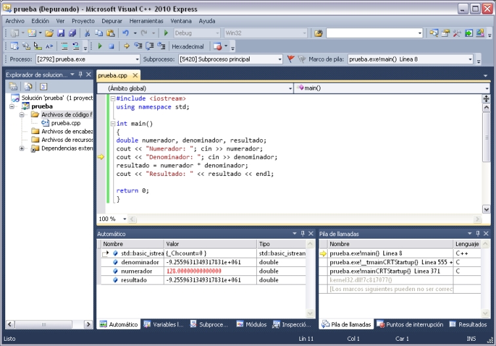Open the 100 % zoom dropdown
Viewport: 496px width, 346px height.
click(124, 218)
